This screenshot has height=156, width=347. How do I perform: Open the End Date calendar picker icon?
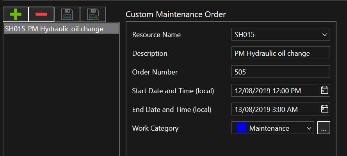coord(324,109)
